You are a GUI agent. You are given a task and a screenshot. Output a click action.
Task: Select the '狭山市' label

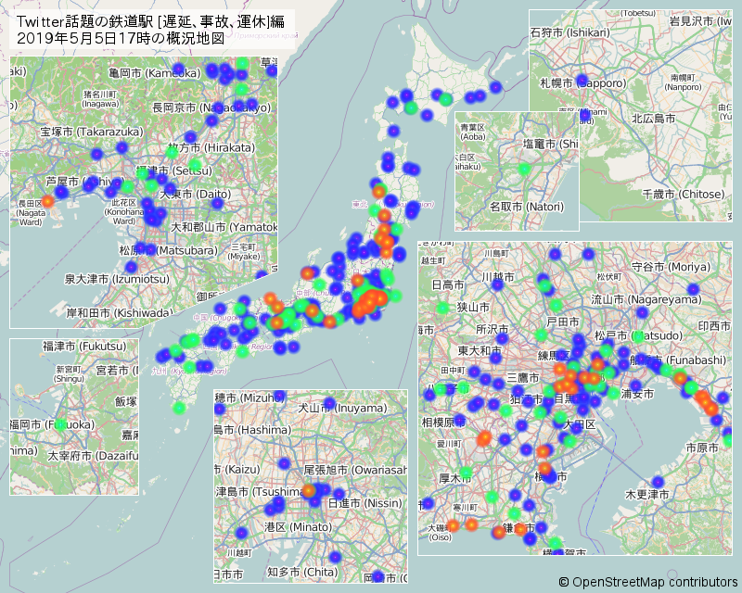click(473, 308)
